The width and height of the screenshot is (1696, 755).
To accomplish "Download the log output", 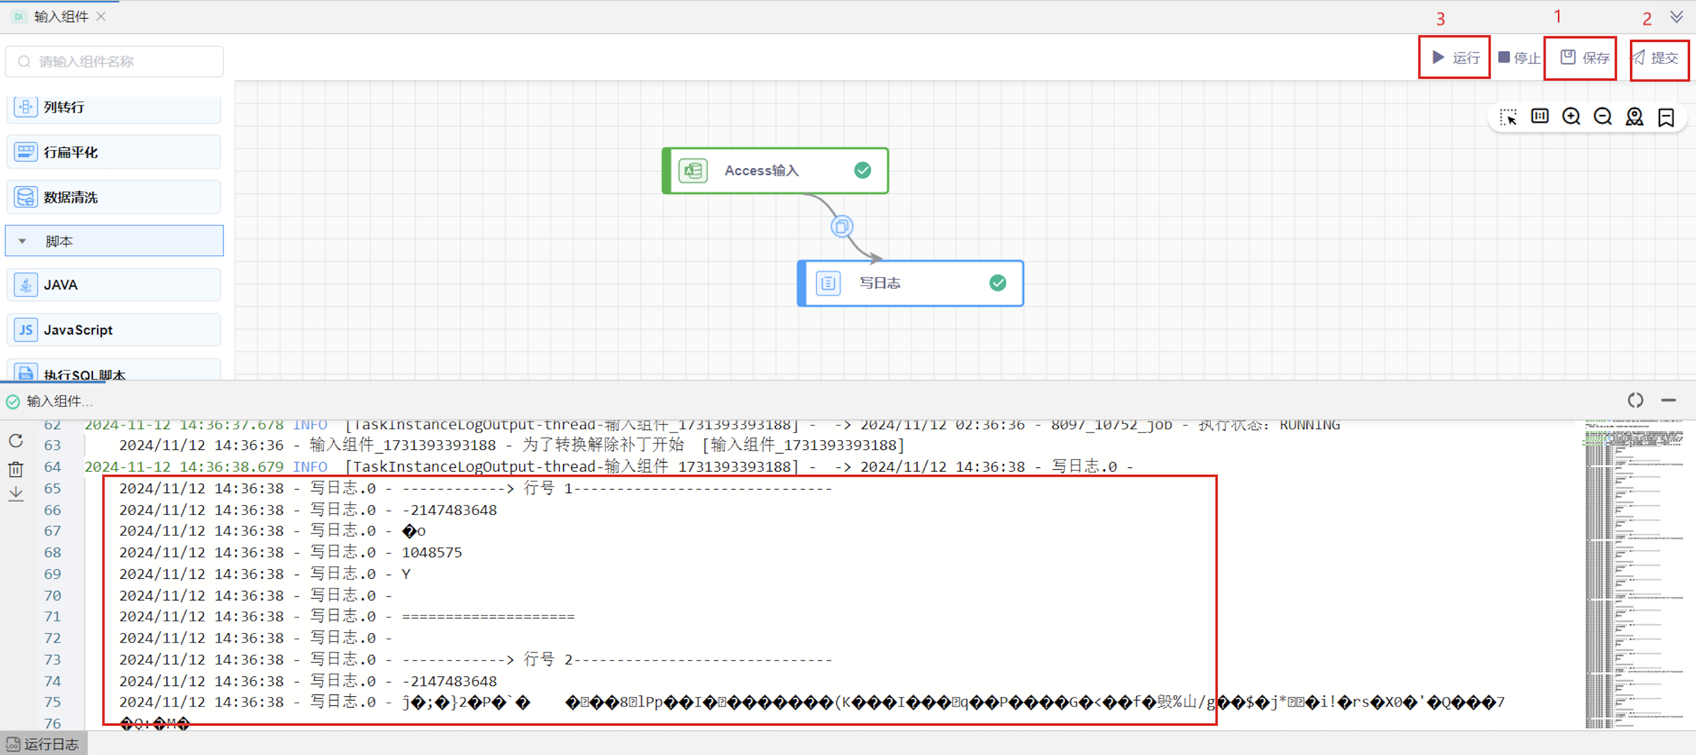I will pos(16,494).
